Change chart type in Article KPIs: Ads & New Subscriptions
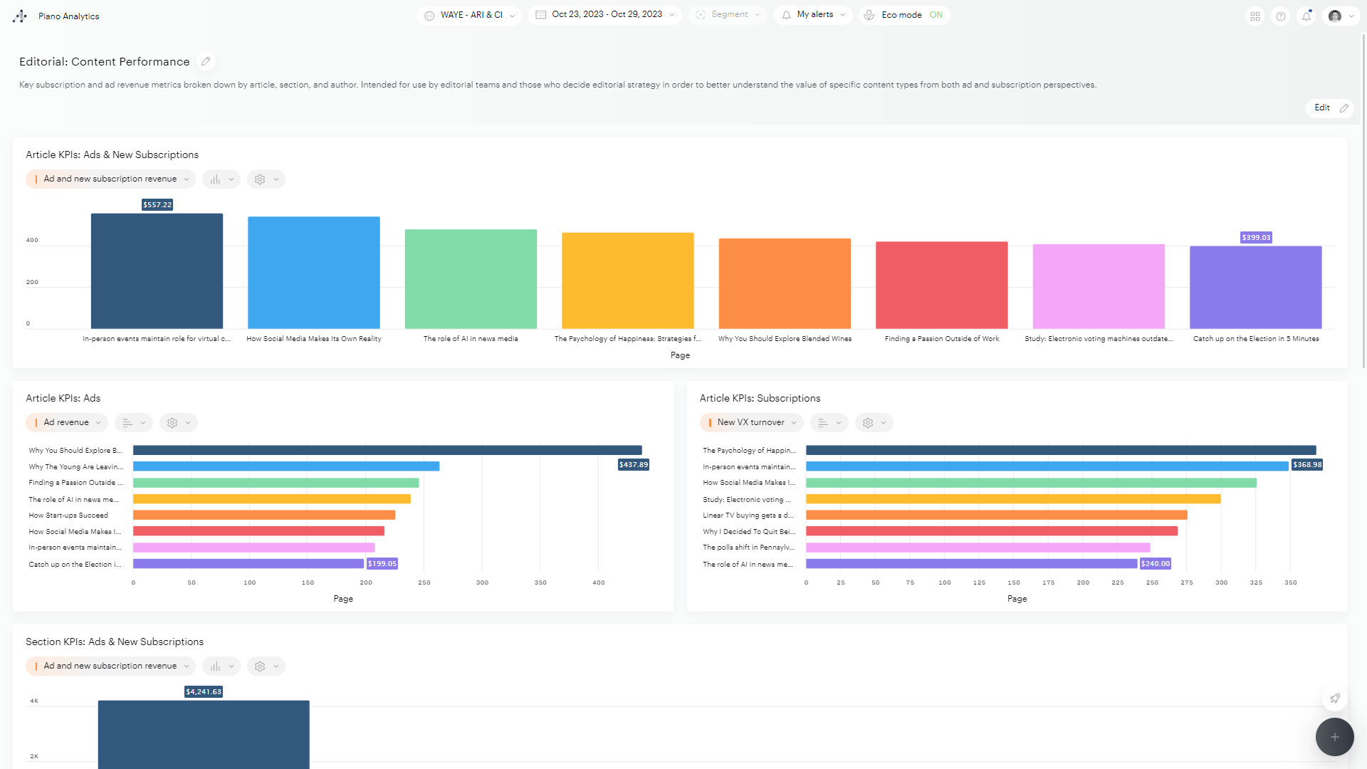The image size is (1367, 769). pyautogui.click(x=221, y=179)
